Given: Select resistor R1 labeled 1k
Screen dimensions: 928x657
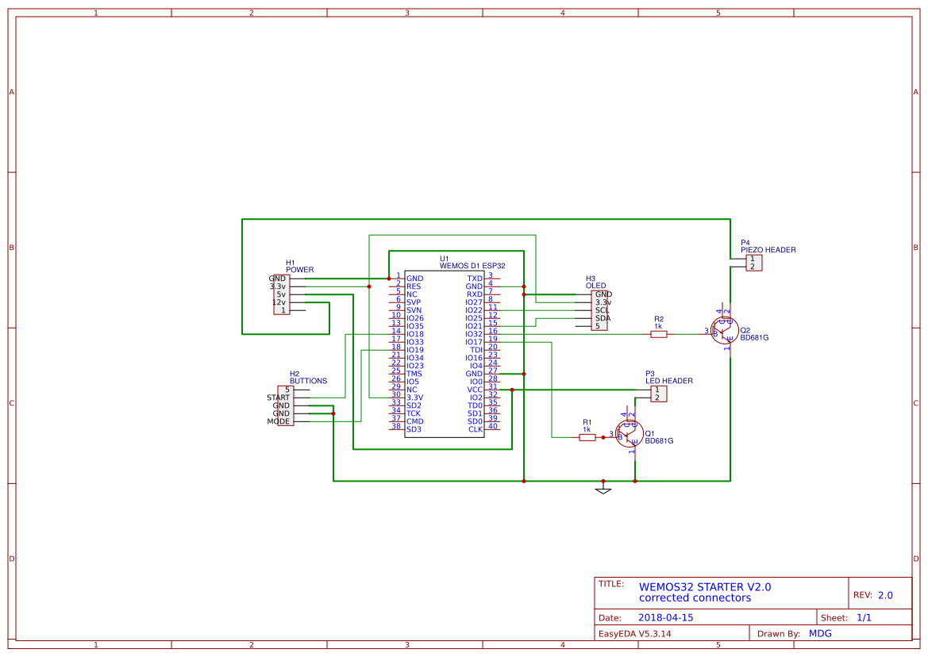Looking at the screenshot, I should pos(587,436).
